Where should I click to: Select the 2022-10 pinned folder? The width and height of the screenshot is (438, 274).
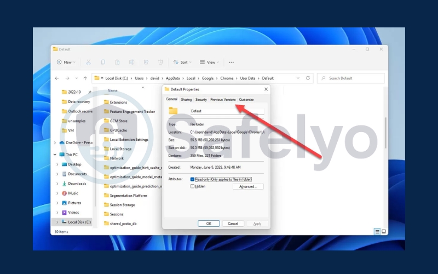[74, 92]
